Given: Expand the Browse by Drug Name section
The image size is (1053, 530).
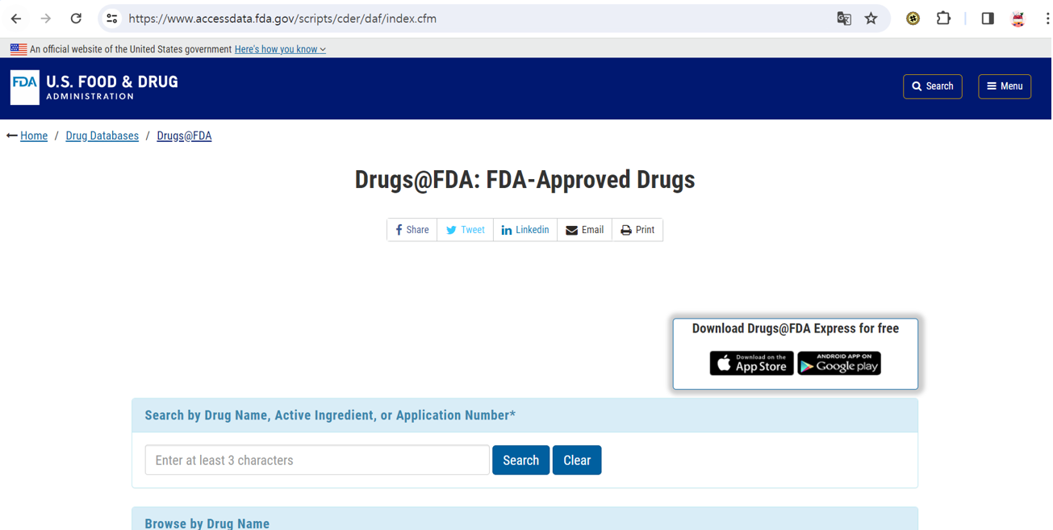Looking at the screenshot, I should 525,520.
